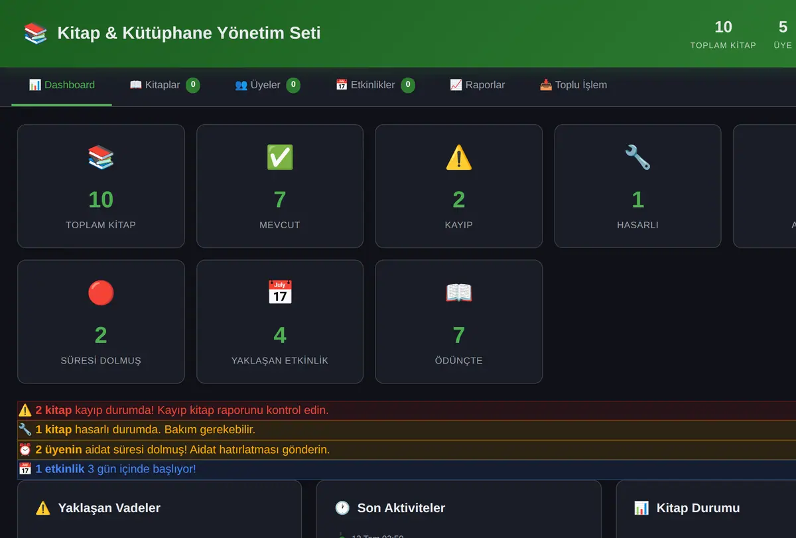Click the warning icon in kayıp kitap alert
This screenshot has width=796, height=538.
coord(25,410)
